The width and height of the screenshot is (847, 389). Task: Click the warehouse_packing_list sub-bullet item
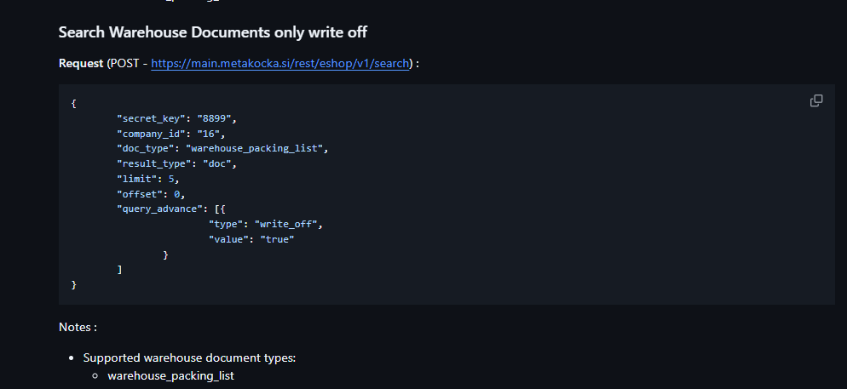point(170,375)
